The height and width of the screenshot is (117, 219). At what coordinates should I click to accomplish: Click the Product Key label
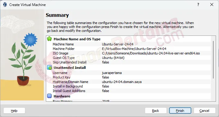[62, 77]
